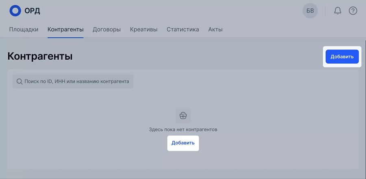Screen dimensions: 366x179
Task: Switch to the Площадки tab
Action: coord(24,30)
